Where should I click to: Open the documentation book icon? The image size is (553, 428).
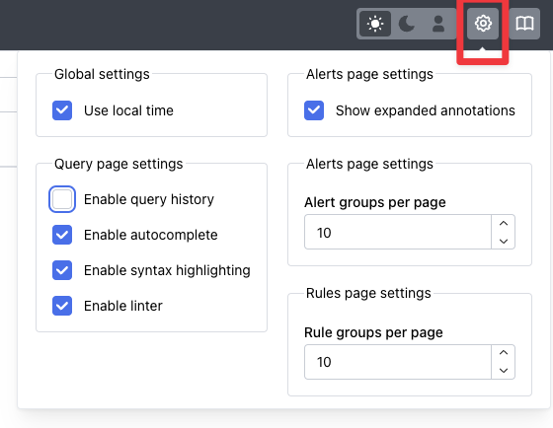click(x=524, y=24)
